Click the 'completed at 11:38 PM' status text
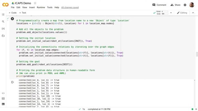The width and height of the screenshot is (198, 111). 99,109
